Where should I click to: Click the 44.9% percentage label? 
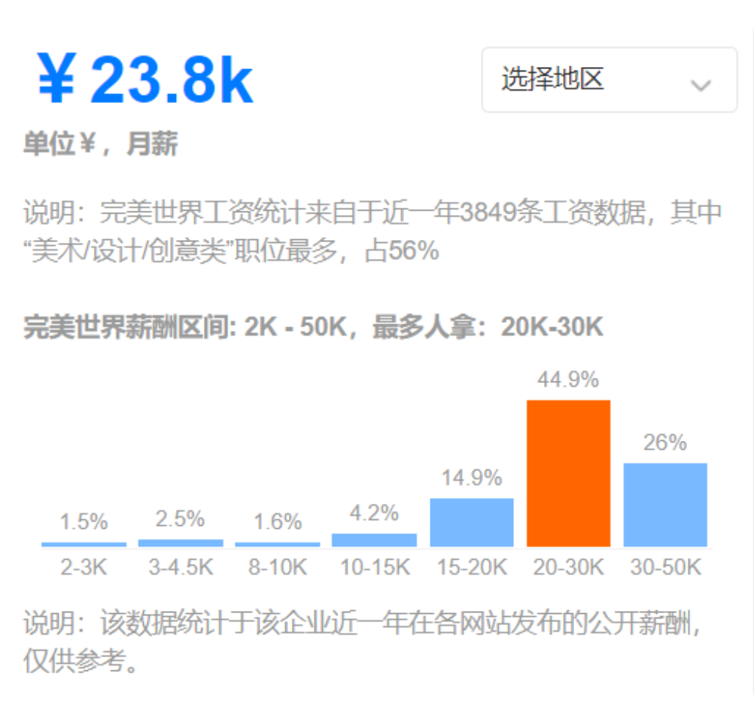568,379
